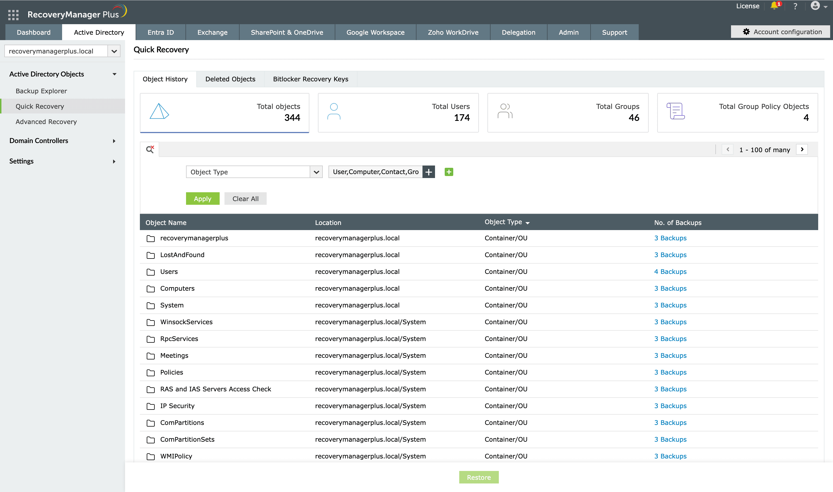
Task: Open the apps grid icon top left
Action: pyautogui.click(x=13, y=15)
